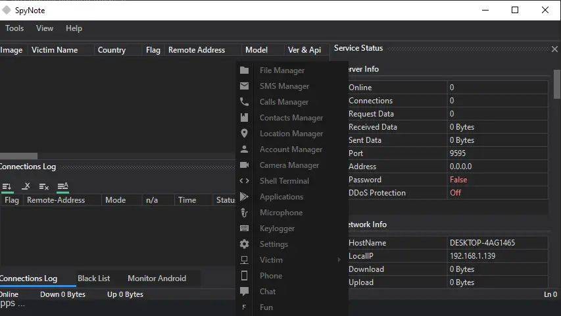Click the lines-with-letter-A icon in Connections Log toolbar

point(62,187)
